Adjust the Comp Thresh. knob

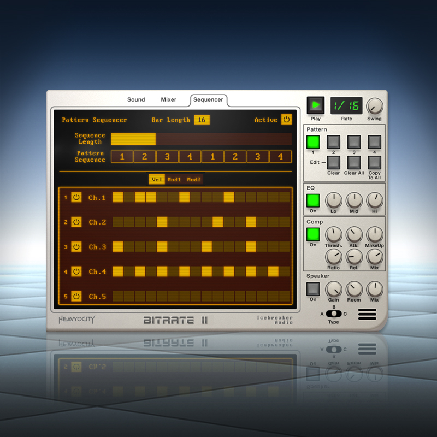point(334,235)
